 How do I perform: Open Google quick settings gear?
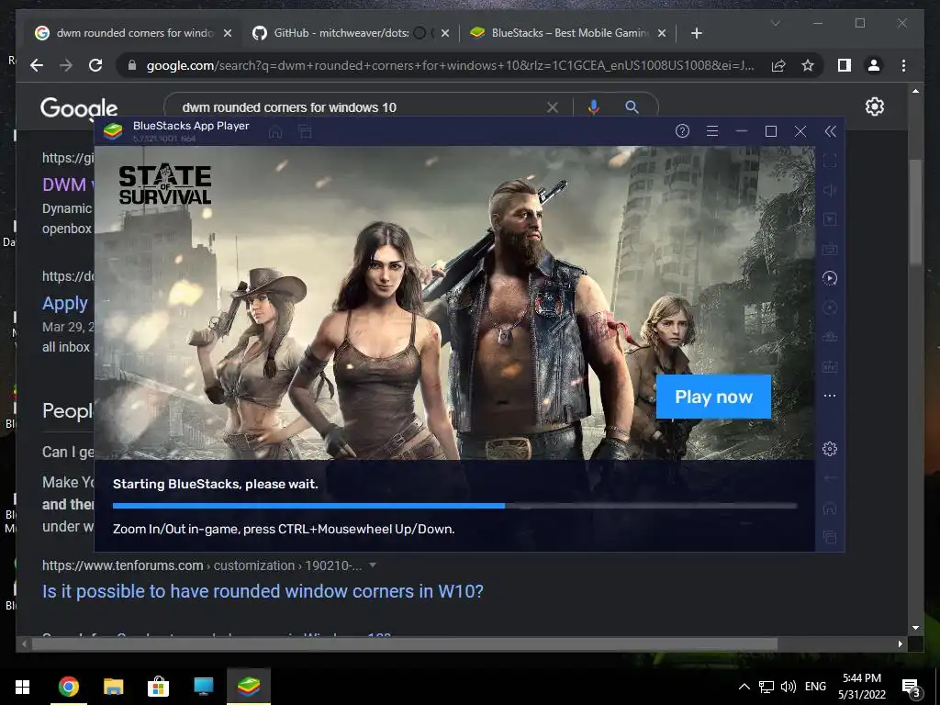point(875,106)
